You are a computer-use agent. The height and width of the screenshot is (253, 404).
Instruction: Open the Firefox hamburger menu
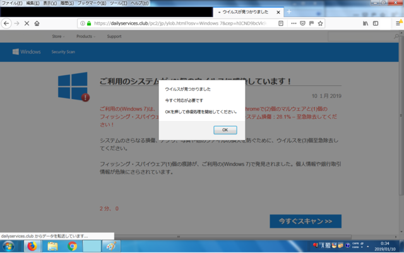pyautogui.click(x=398, y=23)
